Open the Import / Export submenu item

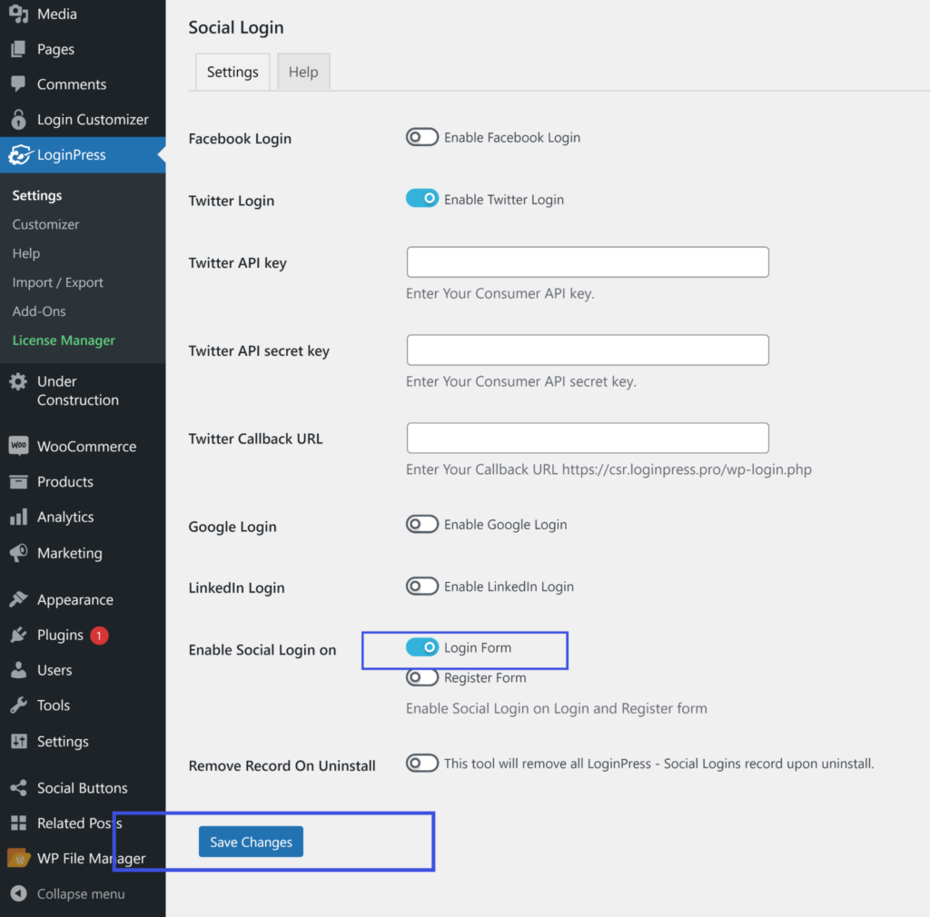click(x=57, y=282)
